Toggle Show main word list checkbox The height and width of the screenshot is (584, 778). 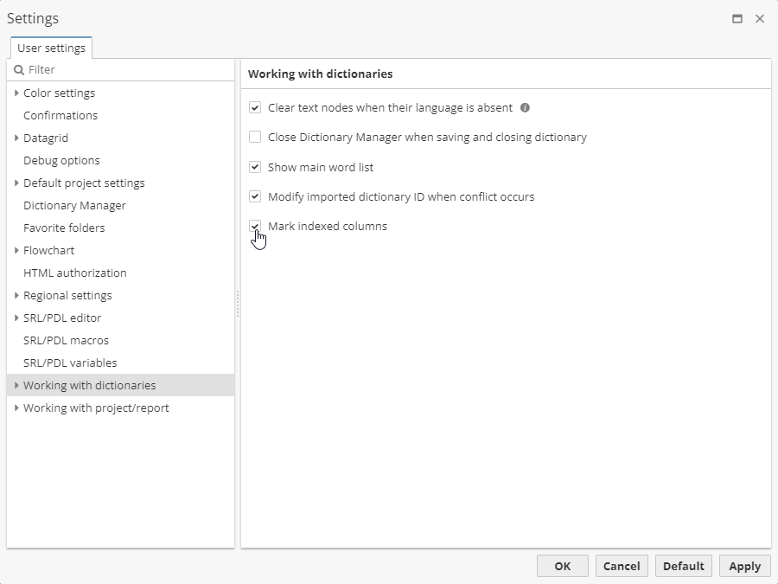(x=255, y=167)
